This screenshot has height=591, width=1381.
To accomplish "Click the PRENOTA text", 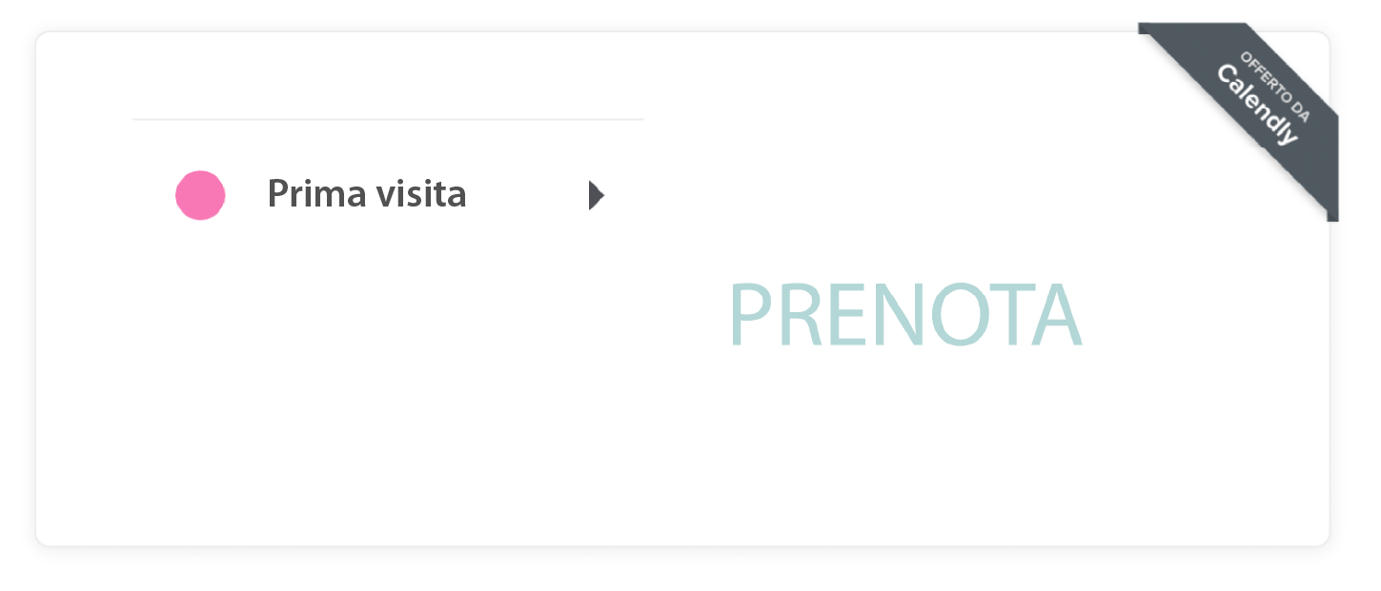I will coord(904,315).
